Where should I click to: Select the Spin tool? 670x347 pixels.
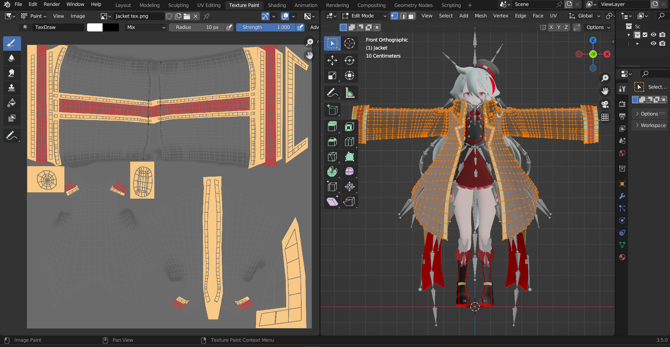coord(332,171)
